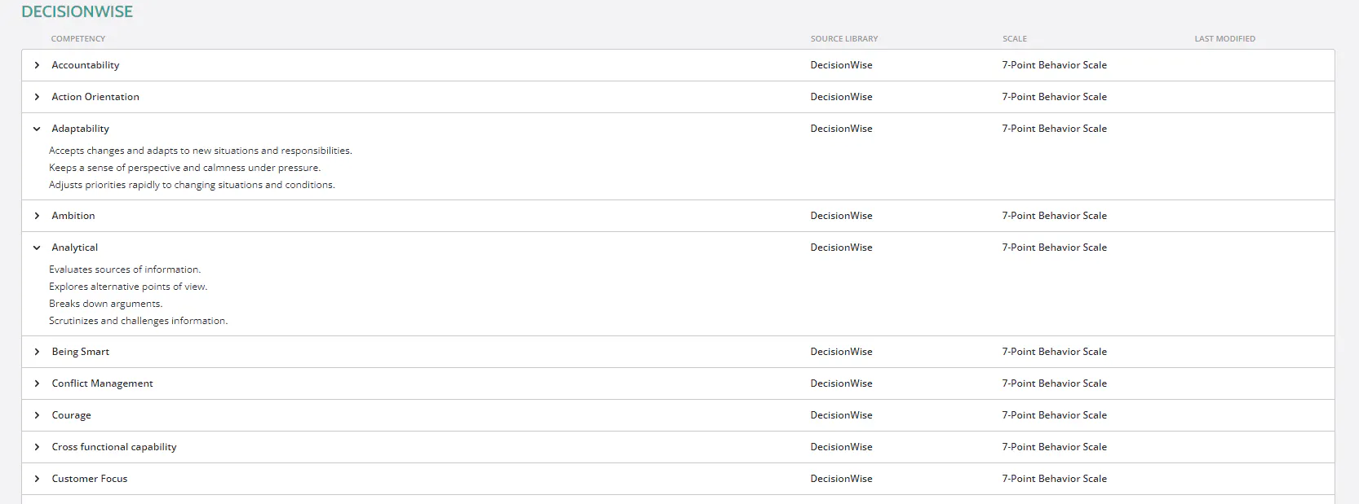Screen dimensions: 1359x504
Task: Click the DECISIONWISE library heading
Action: click(x=77, y=11)
